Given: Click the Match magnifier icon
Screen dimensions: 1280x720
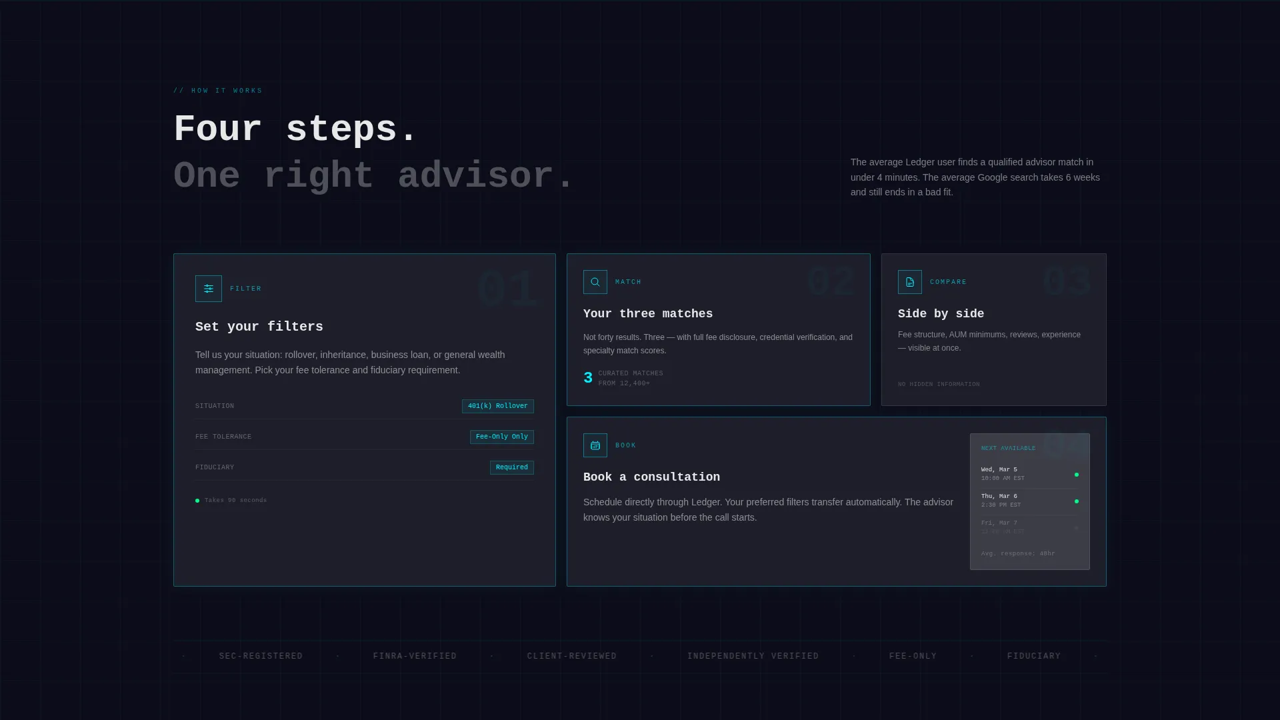Looking at the screenshot, I should tap(595, 282).
